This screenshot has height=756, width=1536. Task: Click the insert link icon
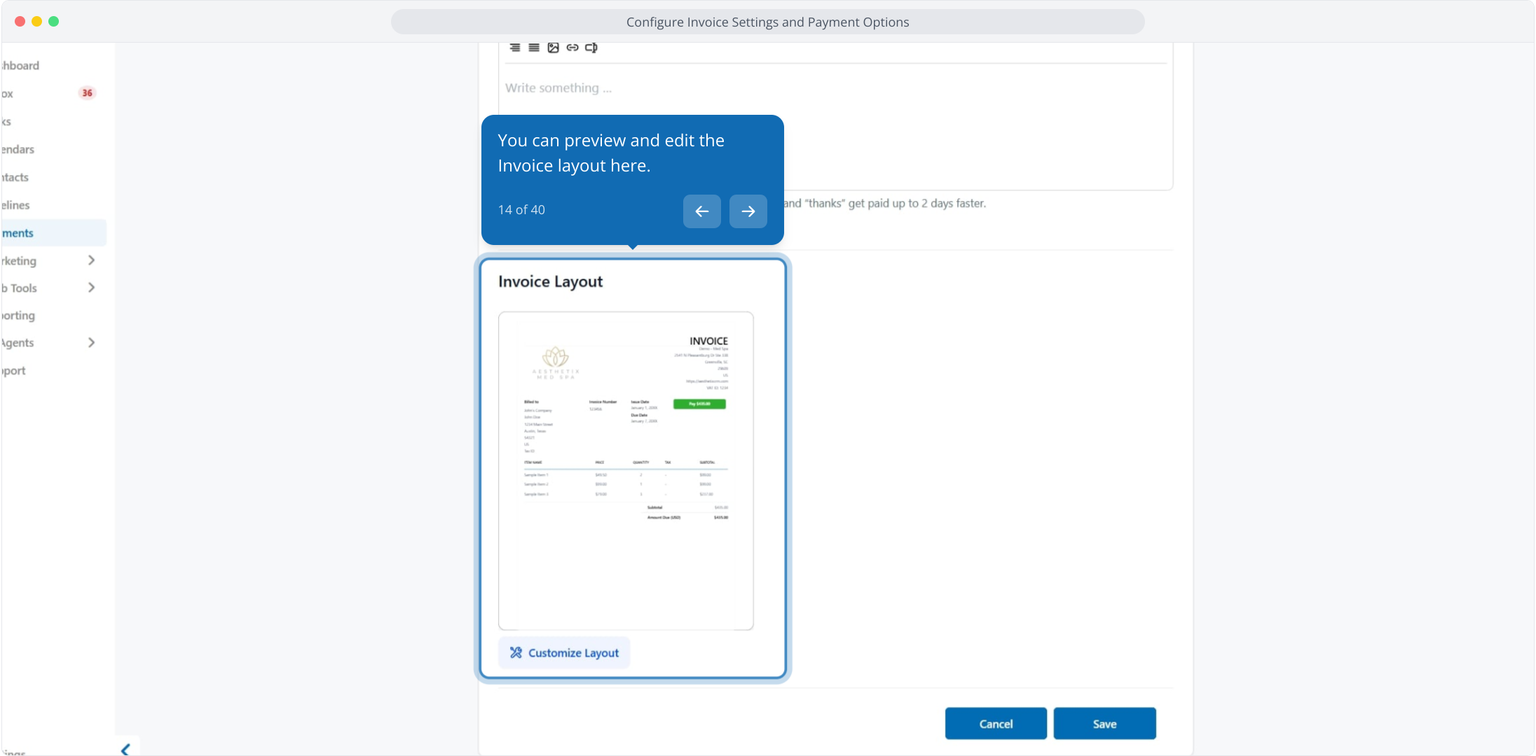[572, 48]
